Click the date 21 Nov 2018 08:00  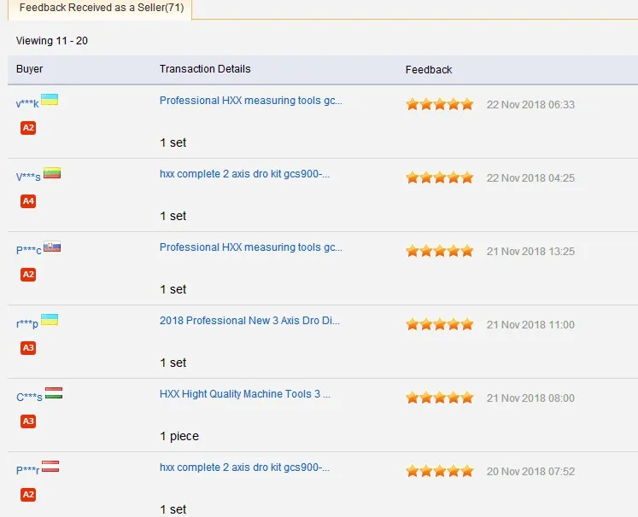pos(530,398)
